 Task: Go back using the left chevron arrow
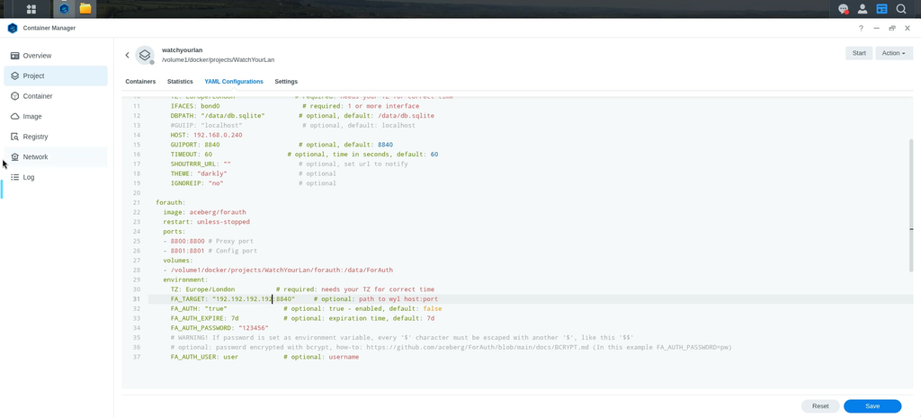127,55
